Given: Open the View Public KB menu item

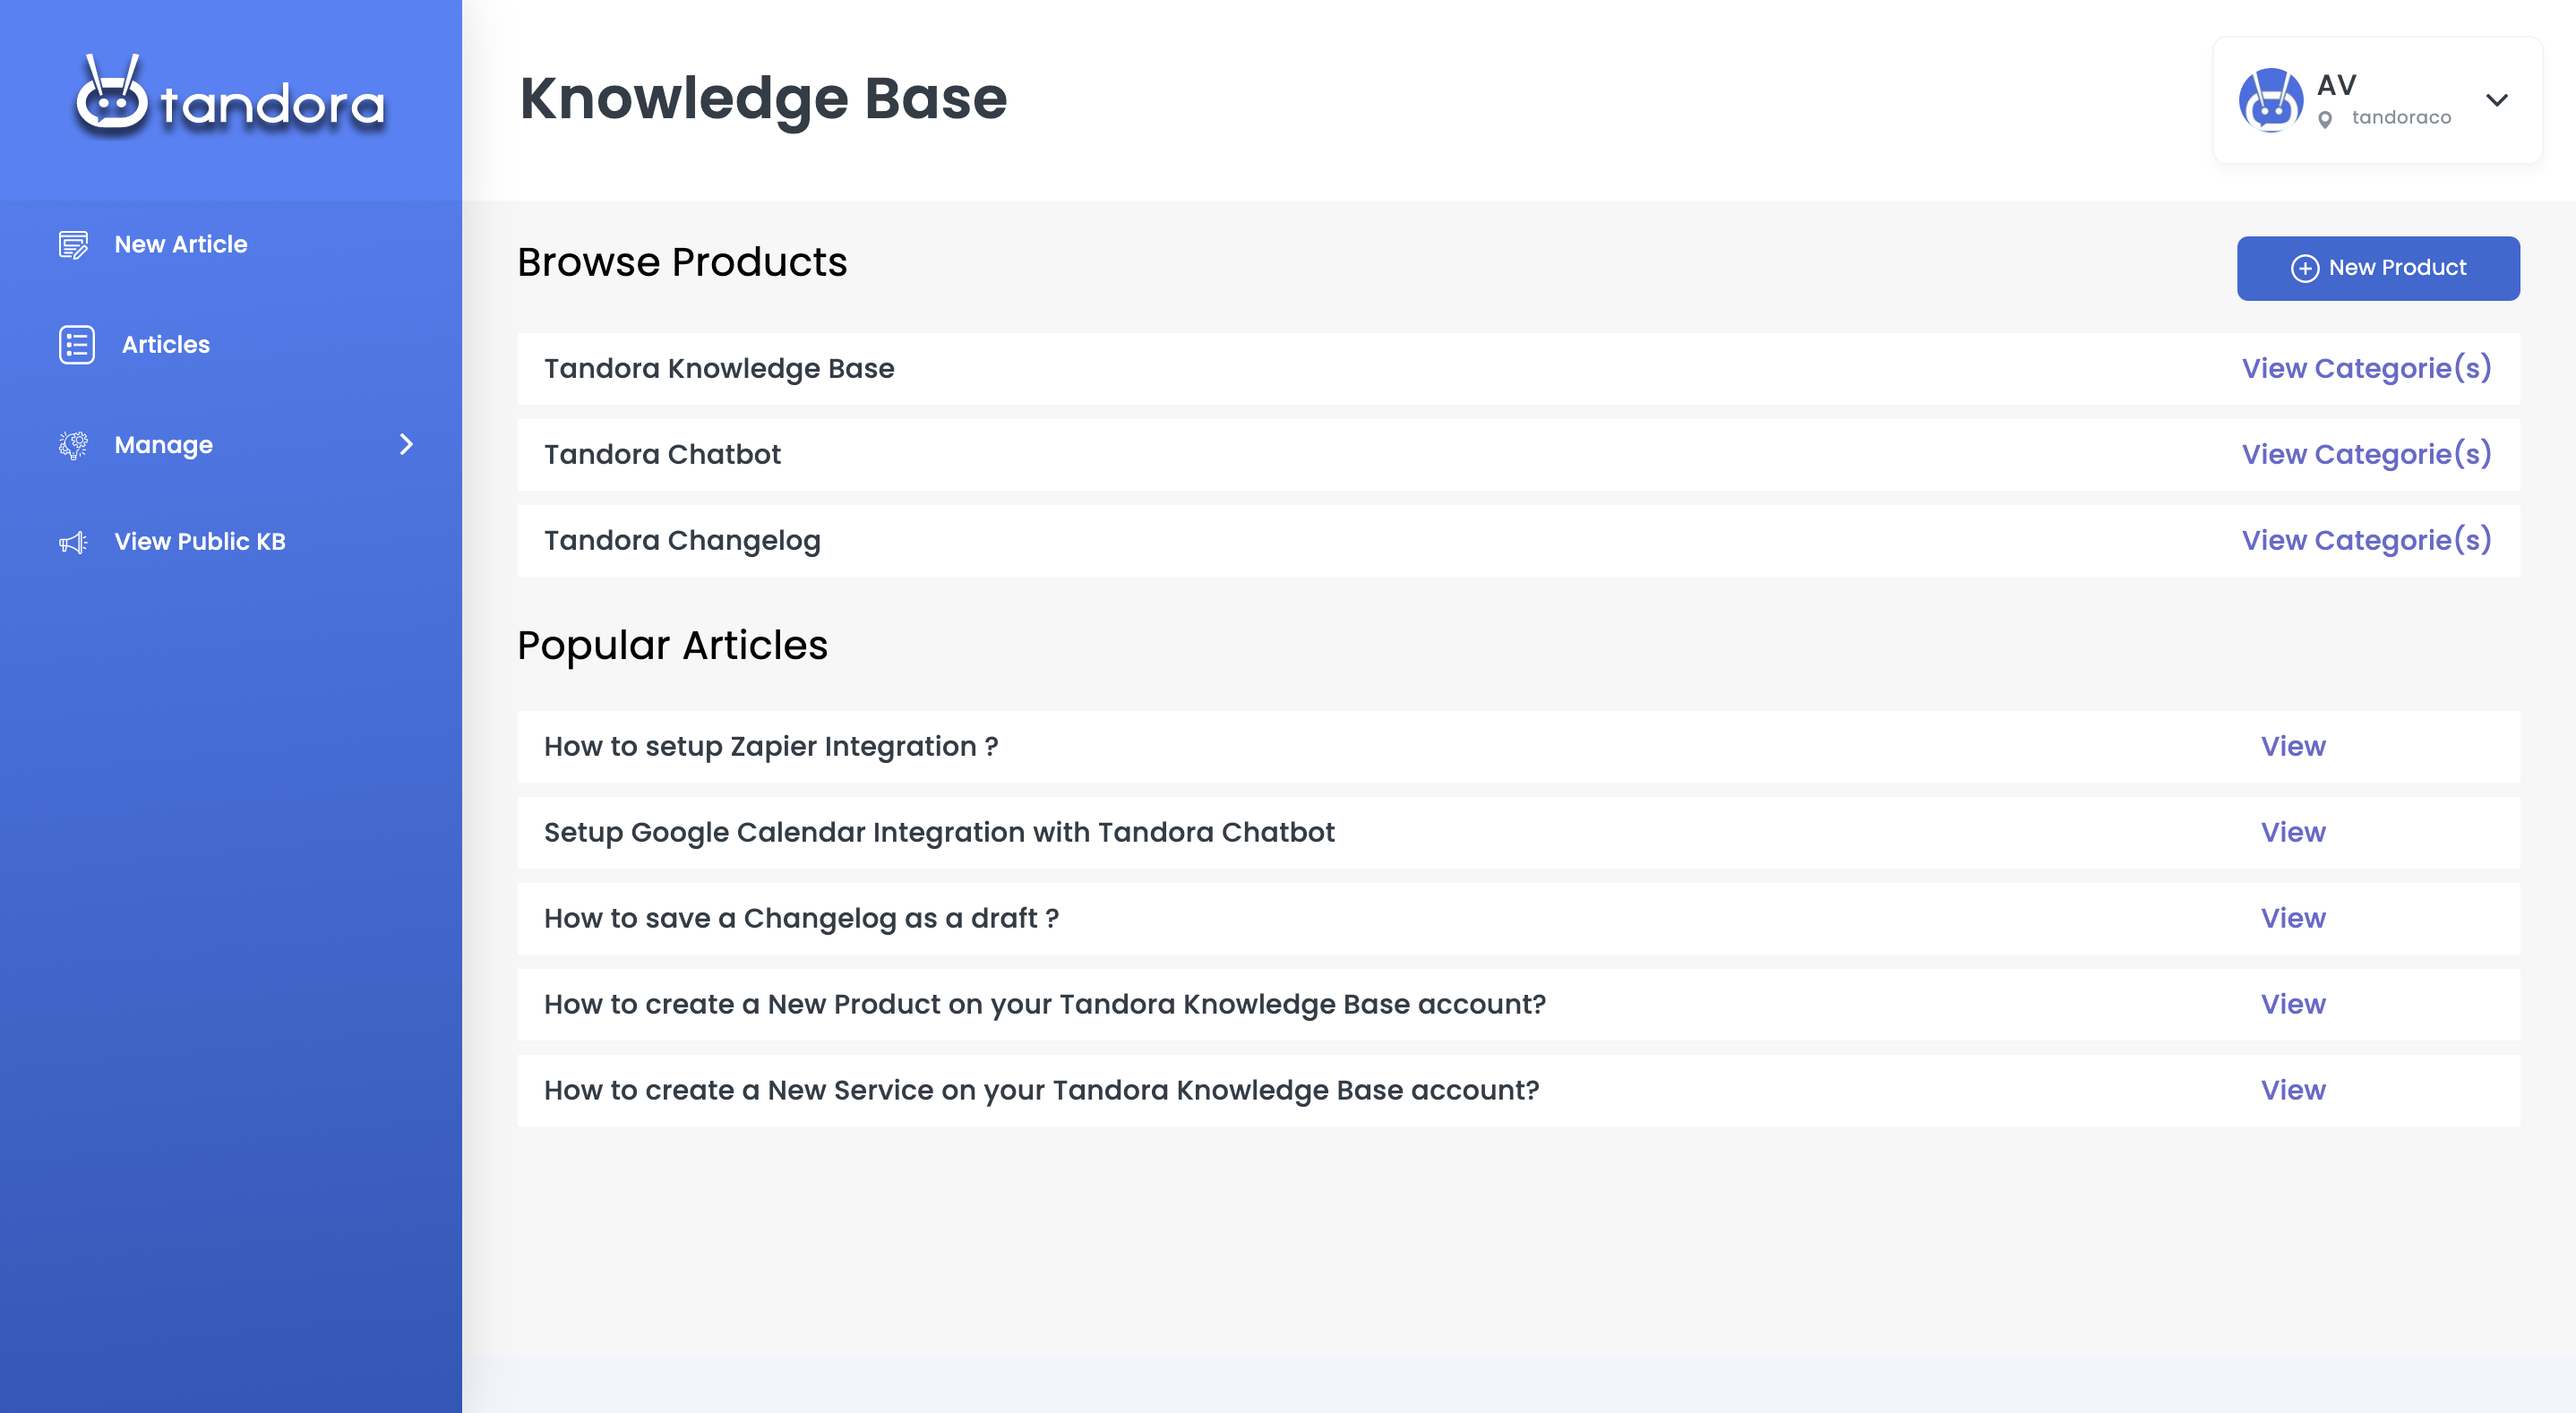Looking at the screenshot, I should (x=200, y=542).
